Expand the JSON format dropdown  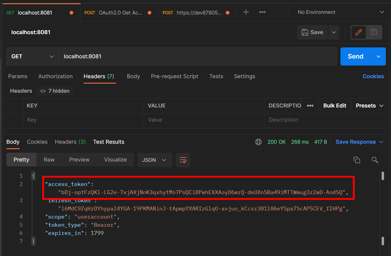(x=154, y=160)
